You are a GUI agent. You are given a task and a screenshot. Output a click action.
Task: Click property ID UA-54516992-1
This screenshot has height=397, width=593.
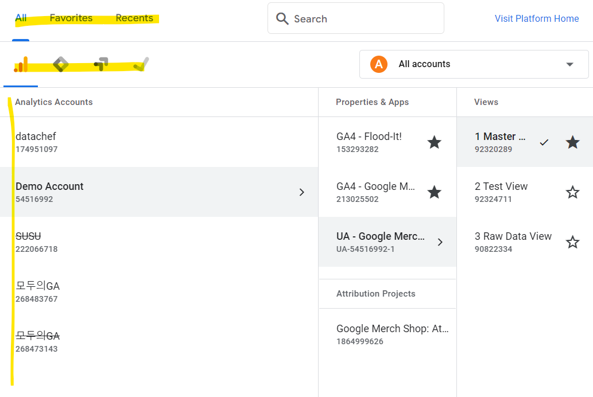[x=365, y=249]
